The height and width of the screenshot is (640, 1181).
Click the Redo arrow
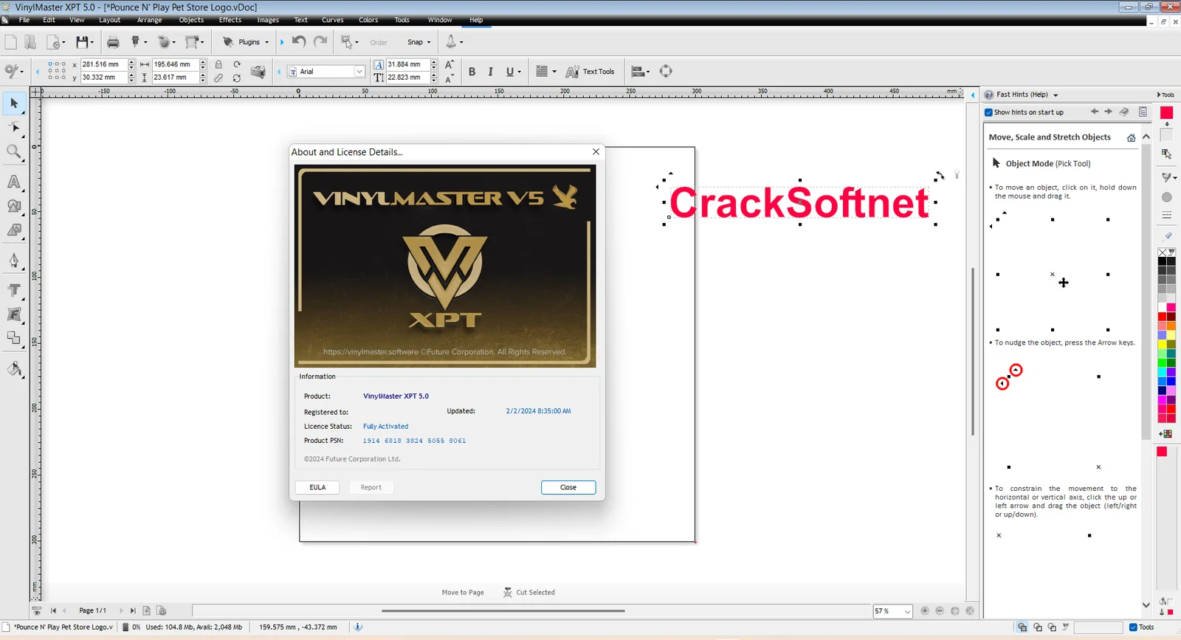pyautogui.click(x=320, y=41)
